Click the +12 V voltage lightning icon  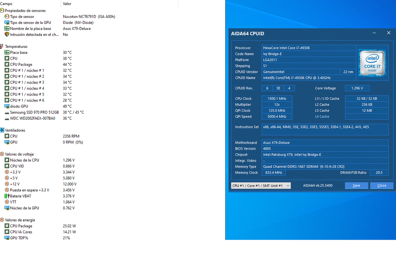tap(7, 184)
